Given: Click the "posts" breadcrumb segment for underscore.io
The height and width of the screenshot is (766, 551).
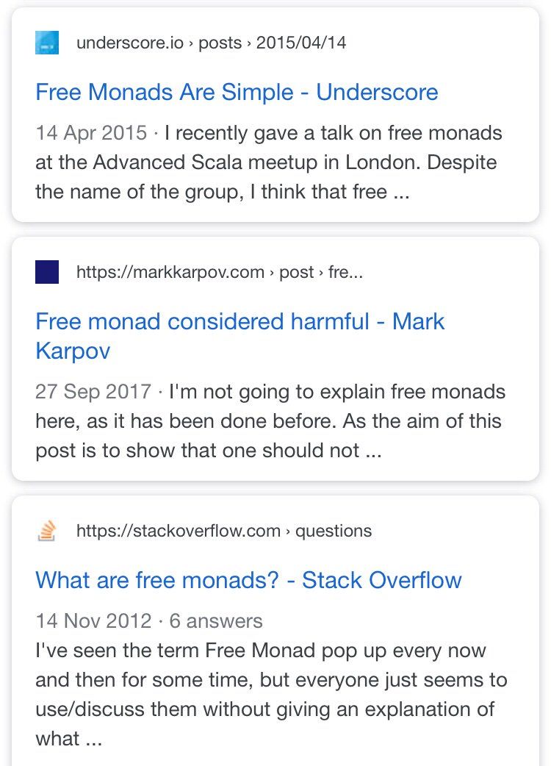Looking at the screenshot, I should (220, 43).
